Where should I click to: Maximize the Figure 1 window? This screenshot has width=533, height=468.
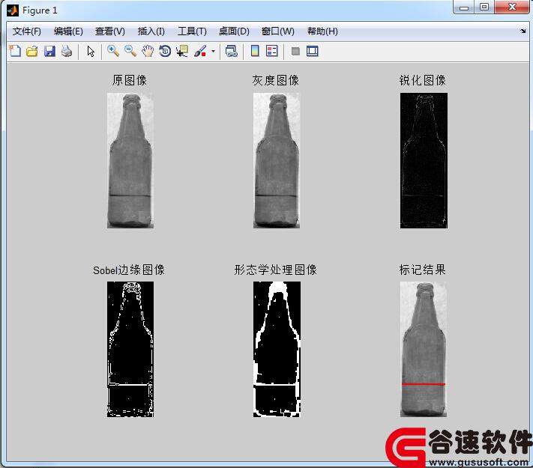click(x=484, y=7)
